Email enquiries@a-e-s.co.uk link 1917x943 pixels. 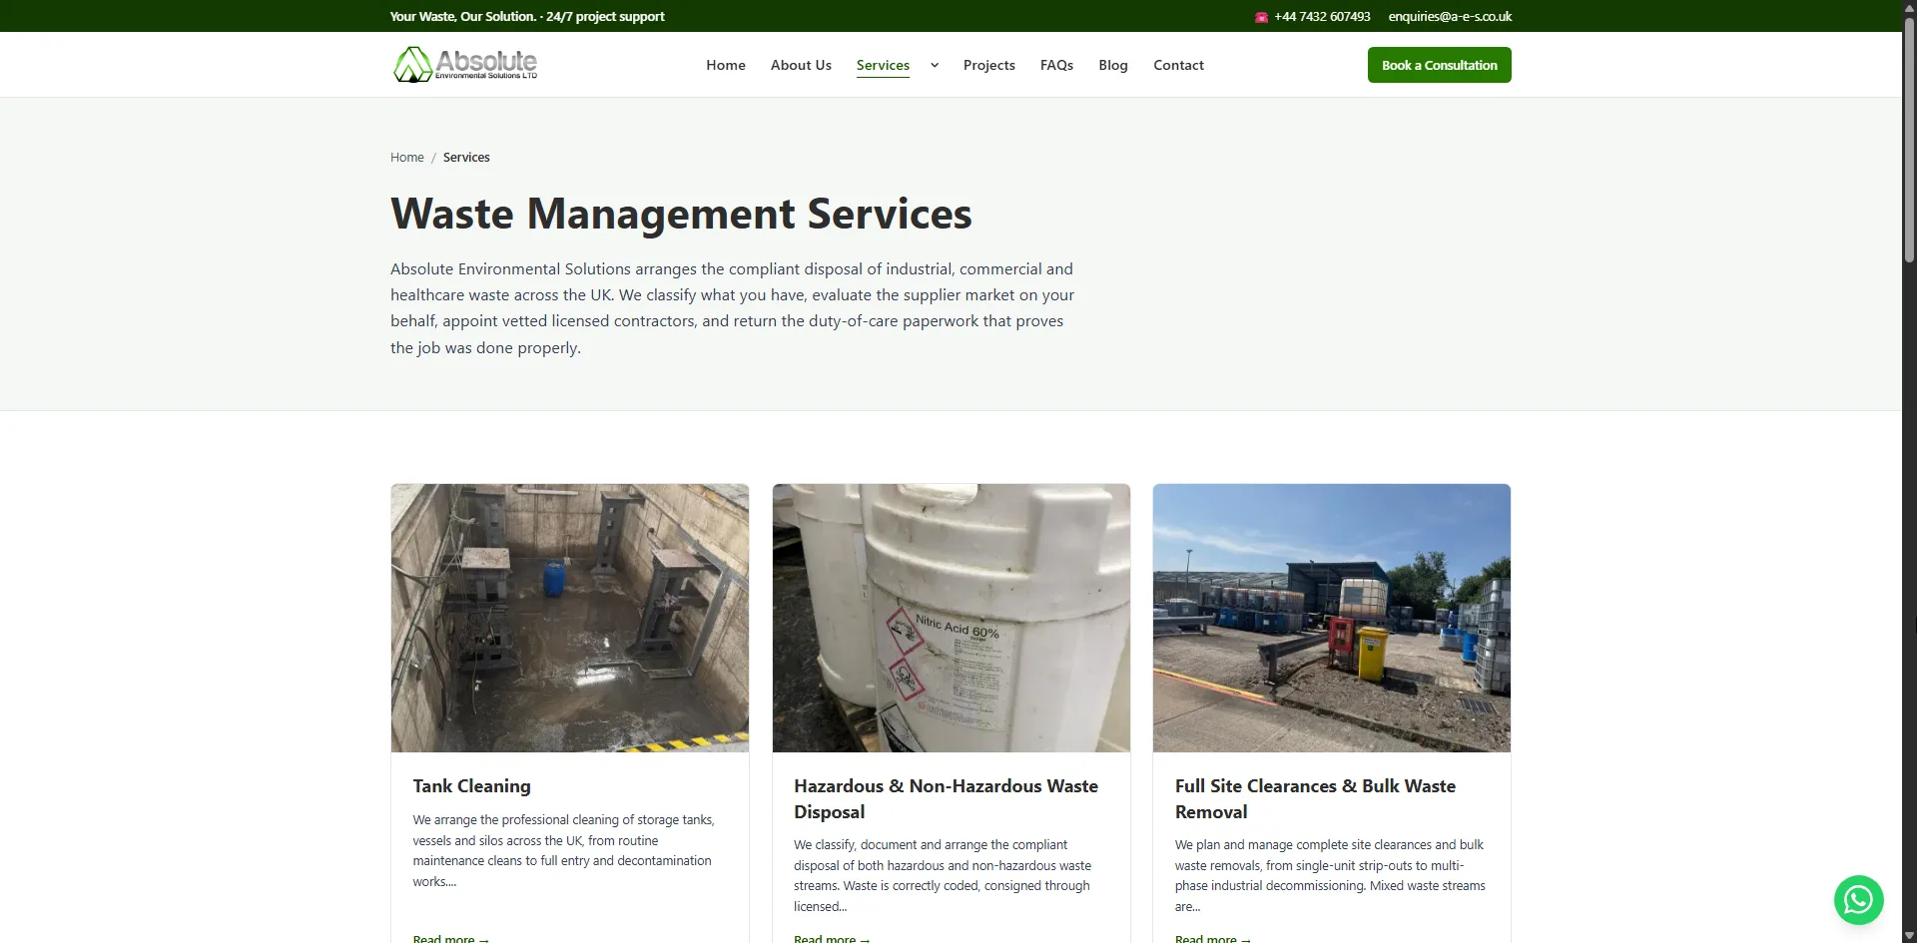[x=1450, y=17]
